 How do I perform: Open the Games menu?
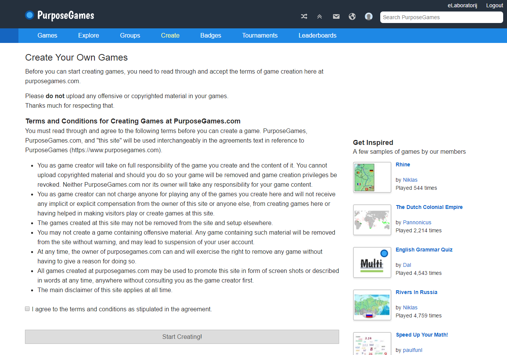click(x=47, y=35)
